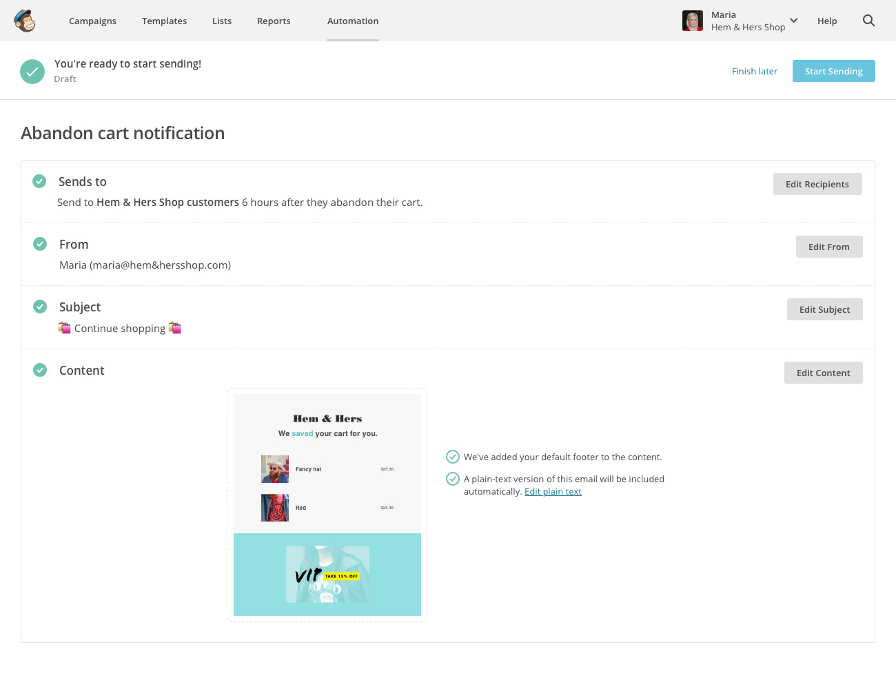This screenshot has width=896, height=682.
Task: Click the VIP take 15% off banner
Action: 327,575
